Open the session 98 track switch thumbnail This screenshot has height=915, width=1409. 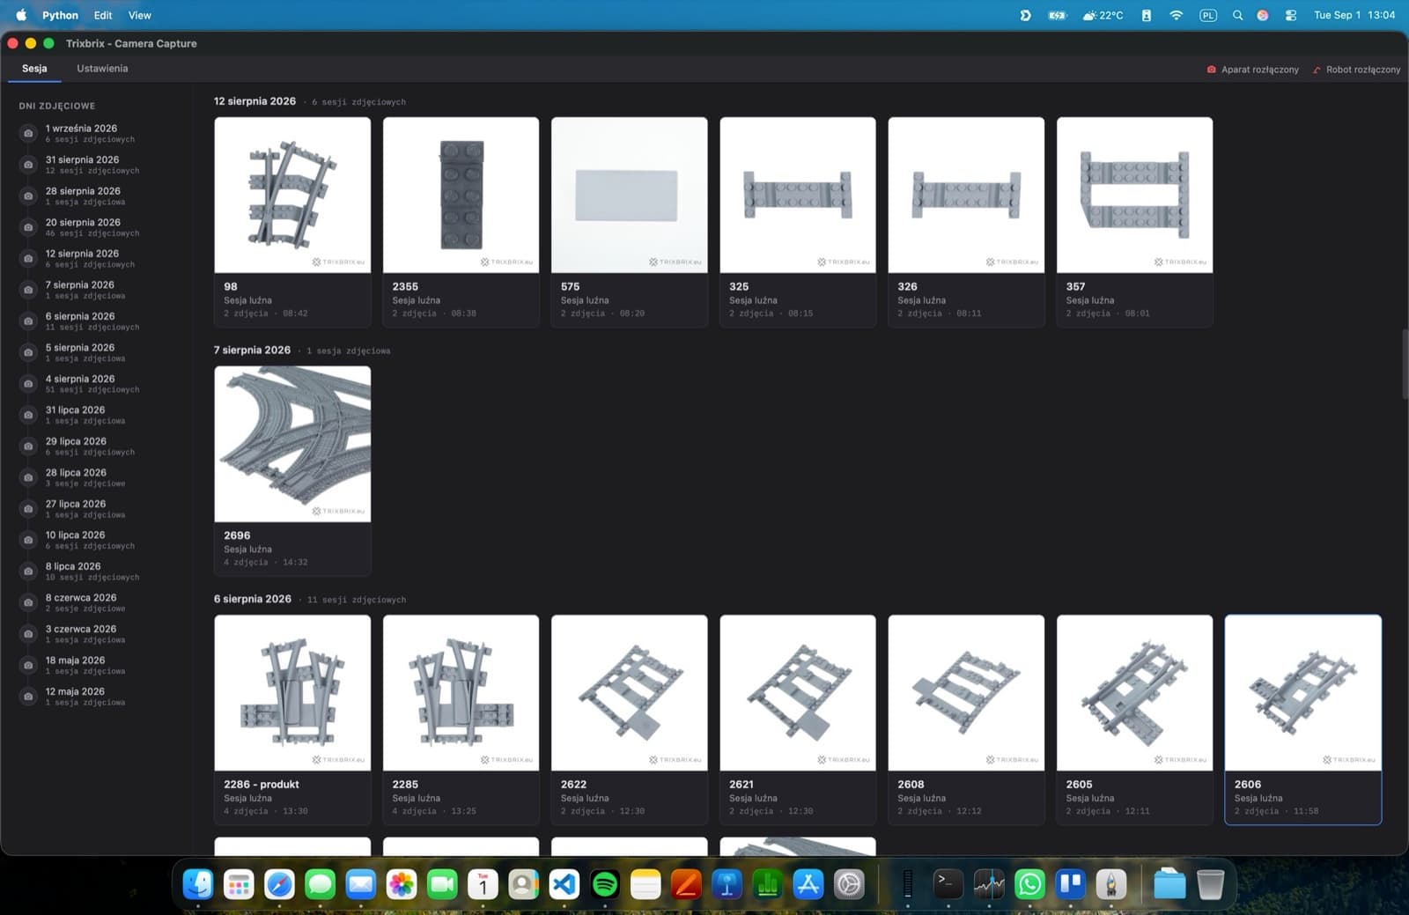(292, 195)
